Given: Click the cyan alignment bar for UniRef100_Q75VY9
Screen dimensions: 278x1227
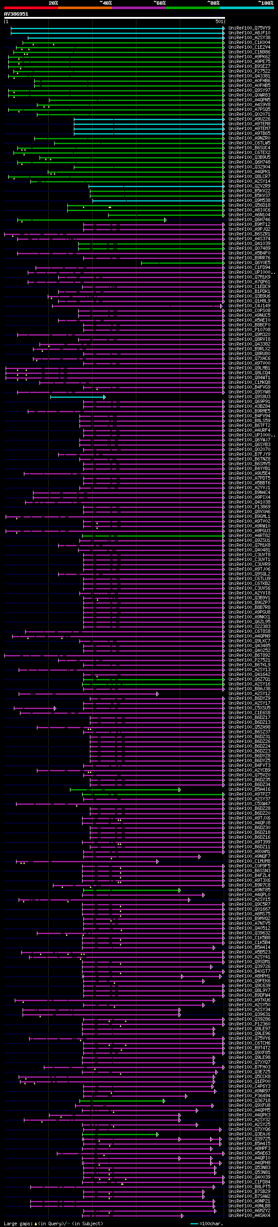Looking at the screenshot, I should pos(117,28).
